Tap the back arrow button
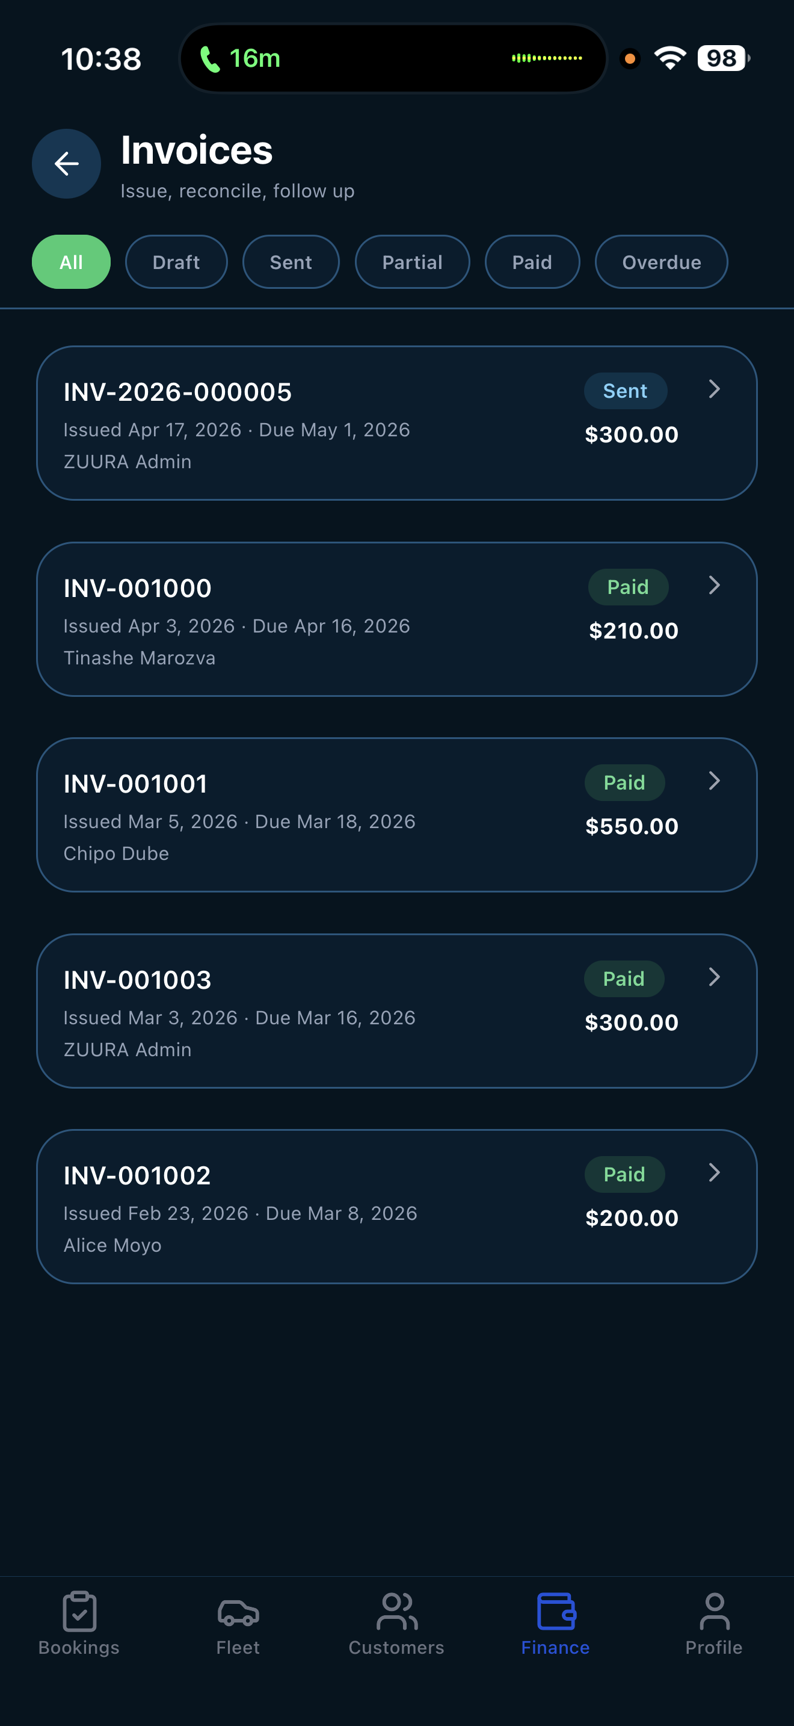The width and height of the screenshot is (794, 1726). (66, 164)
